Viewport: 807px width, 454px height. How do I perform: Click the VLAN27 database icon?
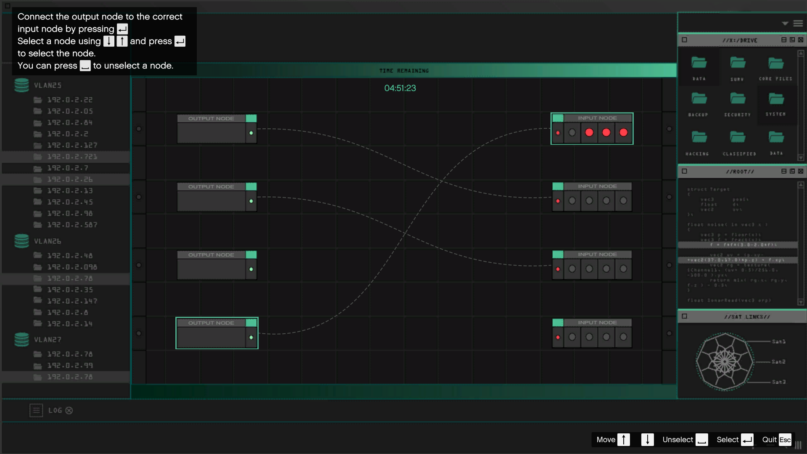coord(21,339)
